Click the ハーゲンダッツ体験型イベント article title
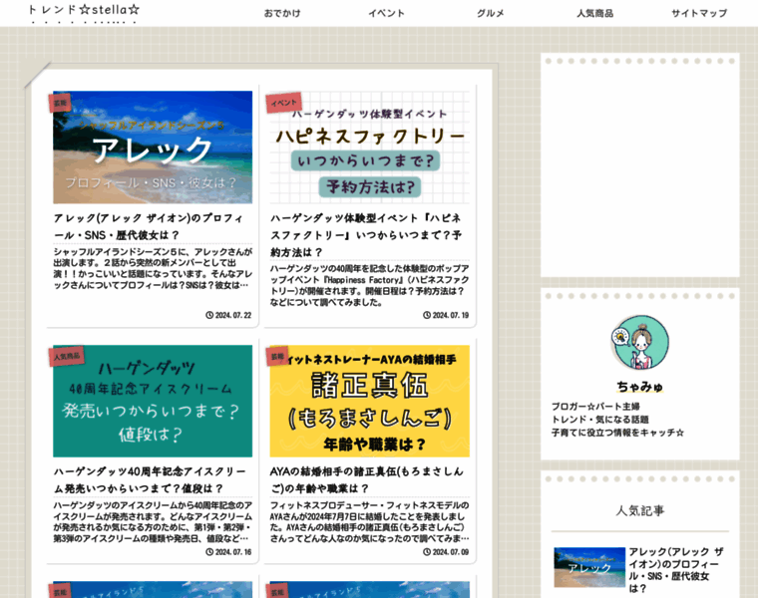 point(366,235)
